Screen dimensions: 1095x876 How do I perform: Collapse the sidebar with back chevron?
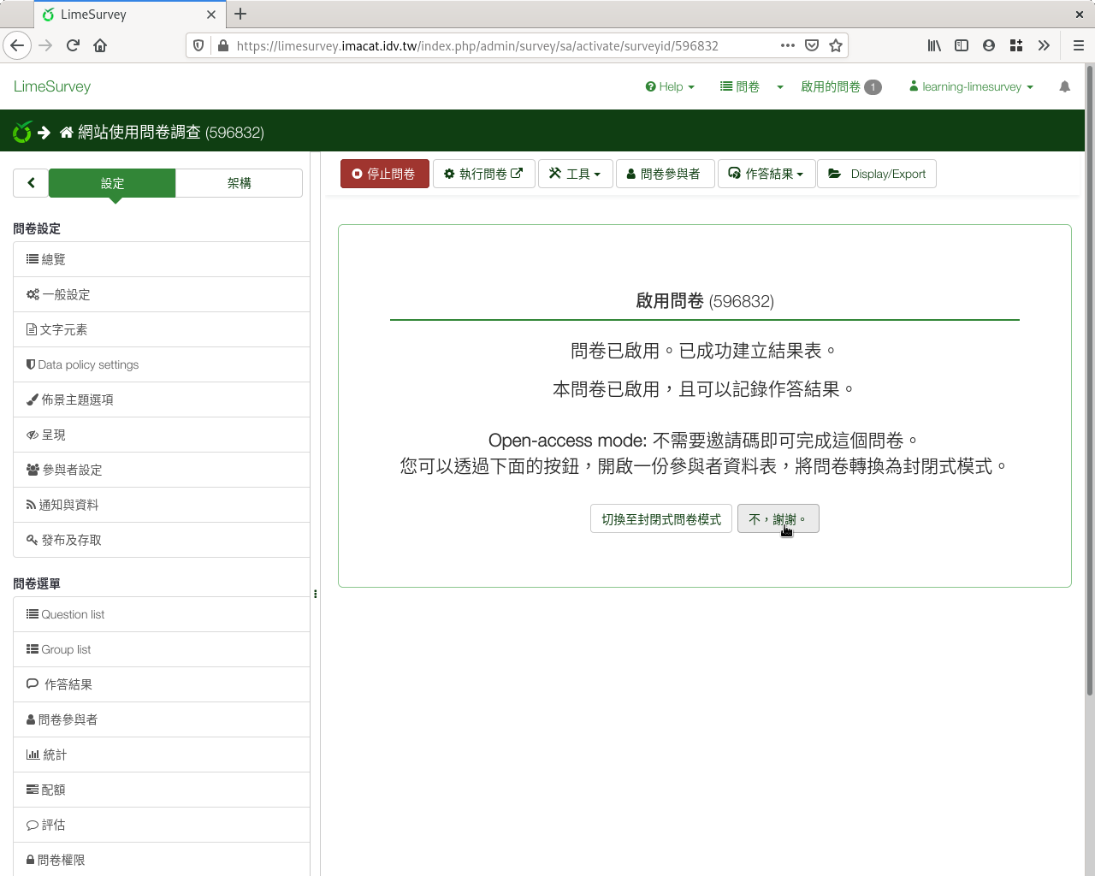[x=31, y=182]
